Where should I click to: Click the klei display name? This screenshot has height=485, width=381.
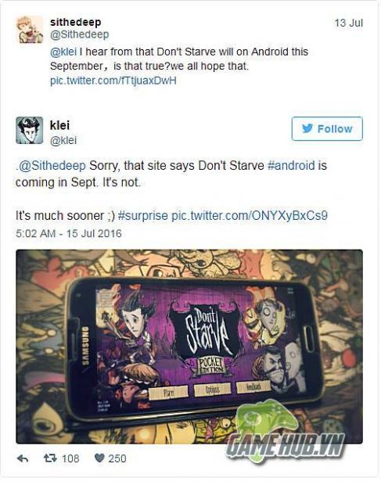tap(59, 125)
